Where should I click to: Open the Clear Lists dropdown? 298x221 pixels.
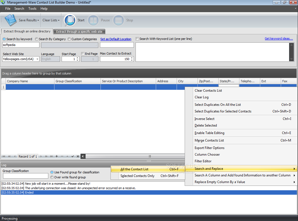coord(59,20)
